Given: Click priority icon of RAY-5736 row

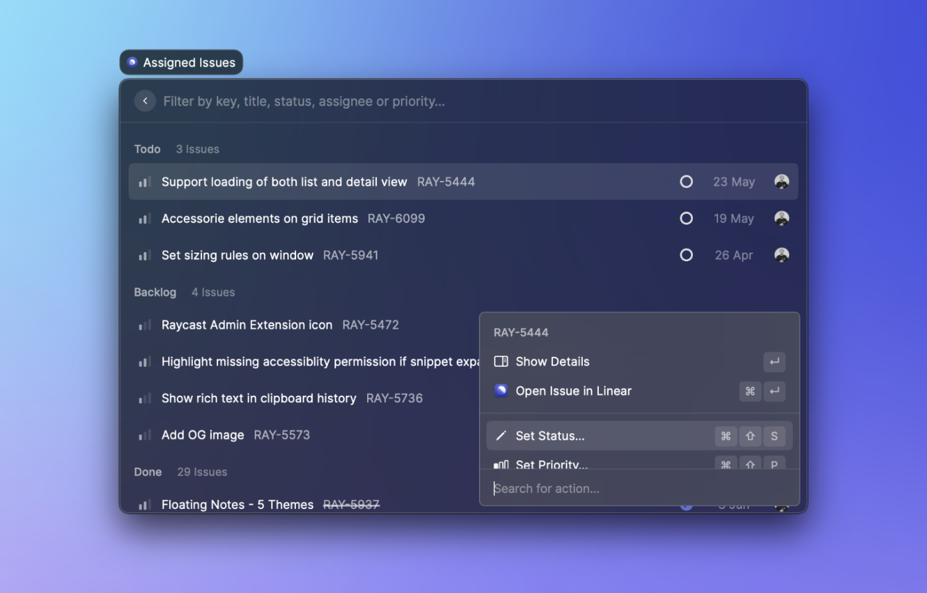Looking at the screenshot, I should point(145,398).
